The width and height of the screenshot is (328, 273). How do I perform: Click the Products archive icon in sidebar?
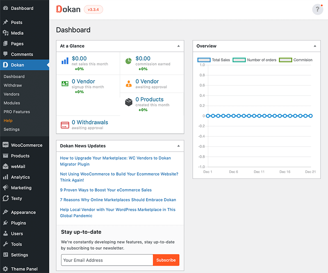pyautogui.click(x=5, y=156)
